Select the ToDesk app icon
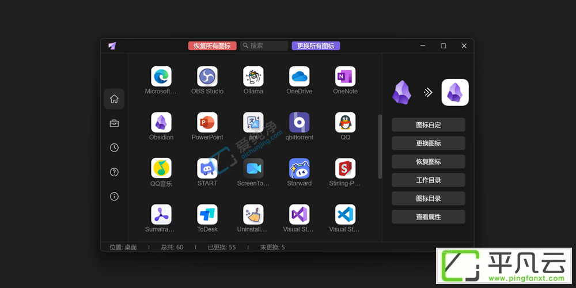Screen dimensions: 576x288 pyautogui.click(x=207, y=214)
